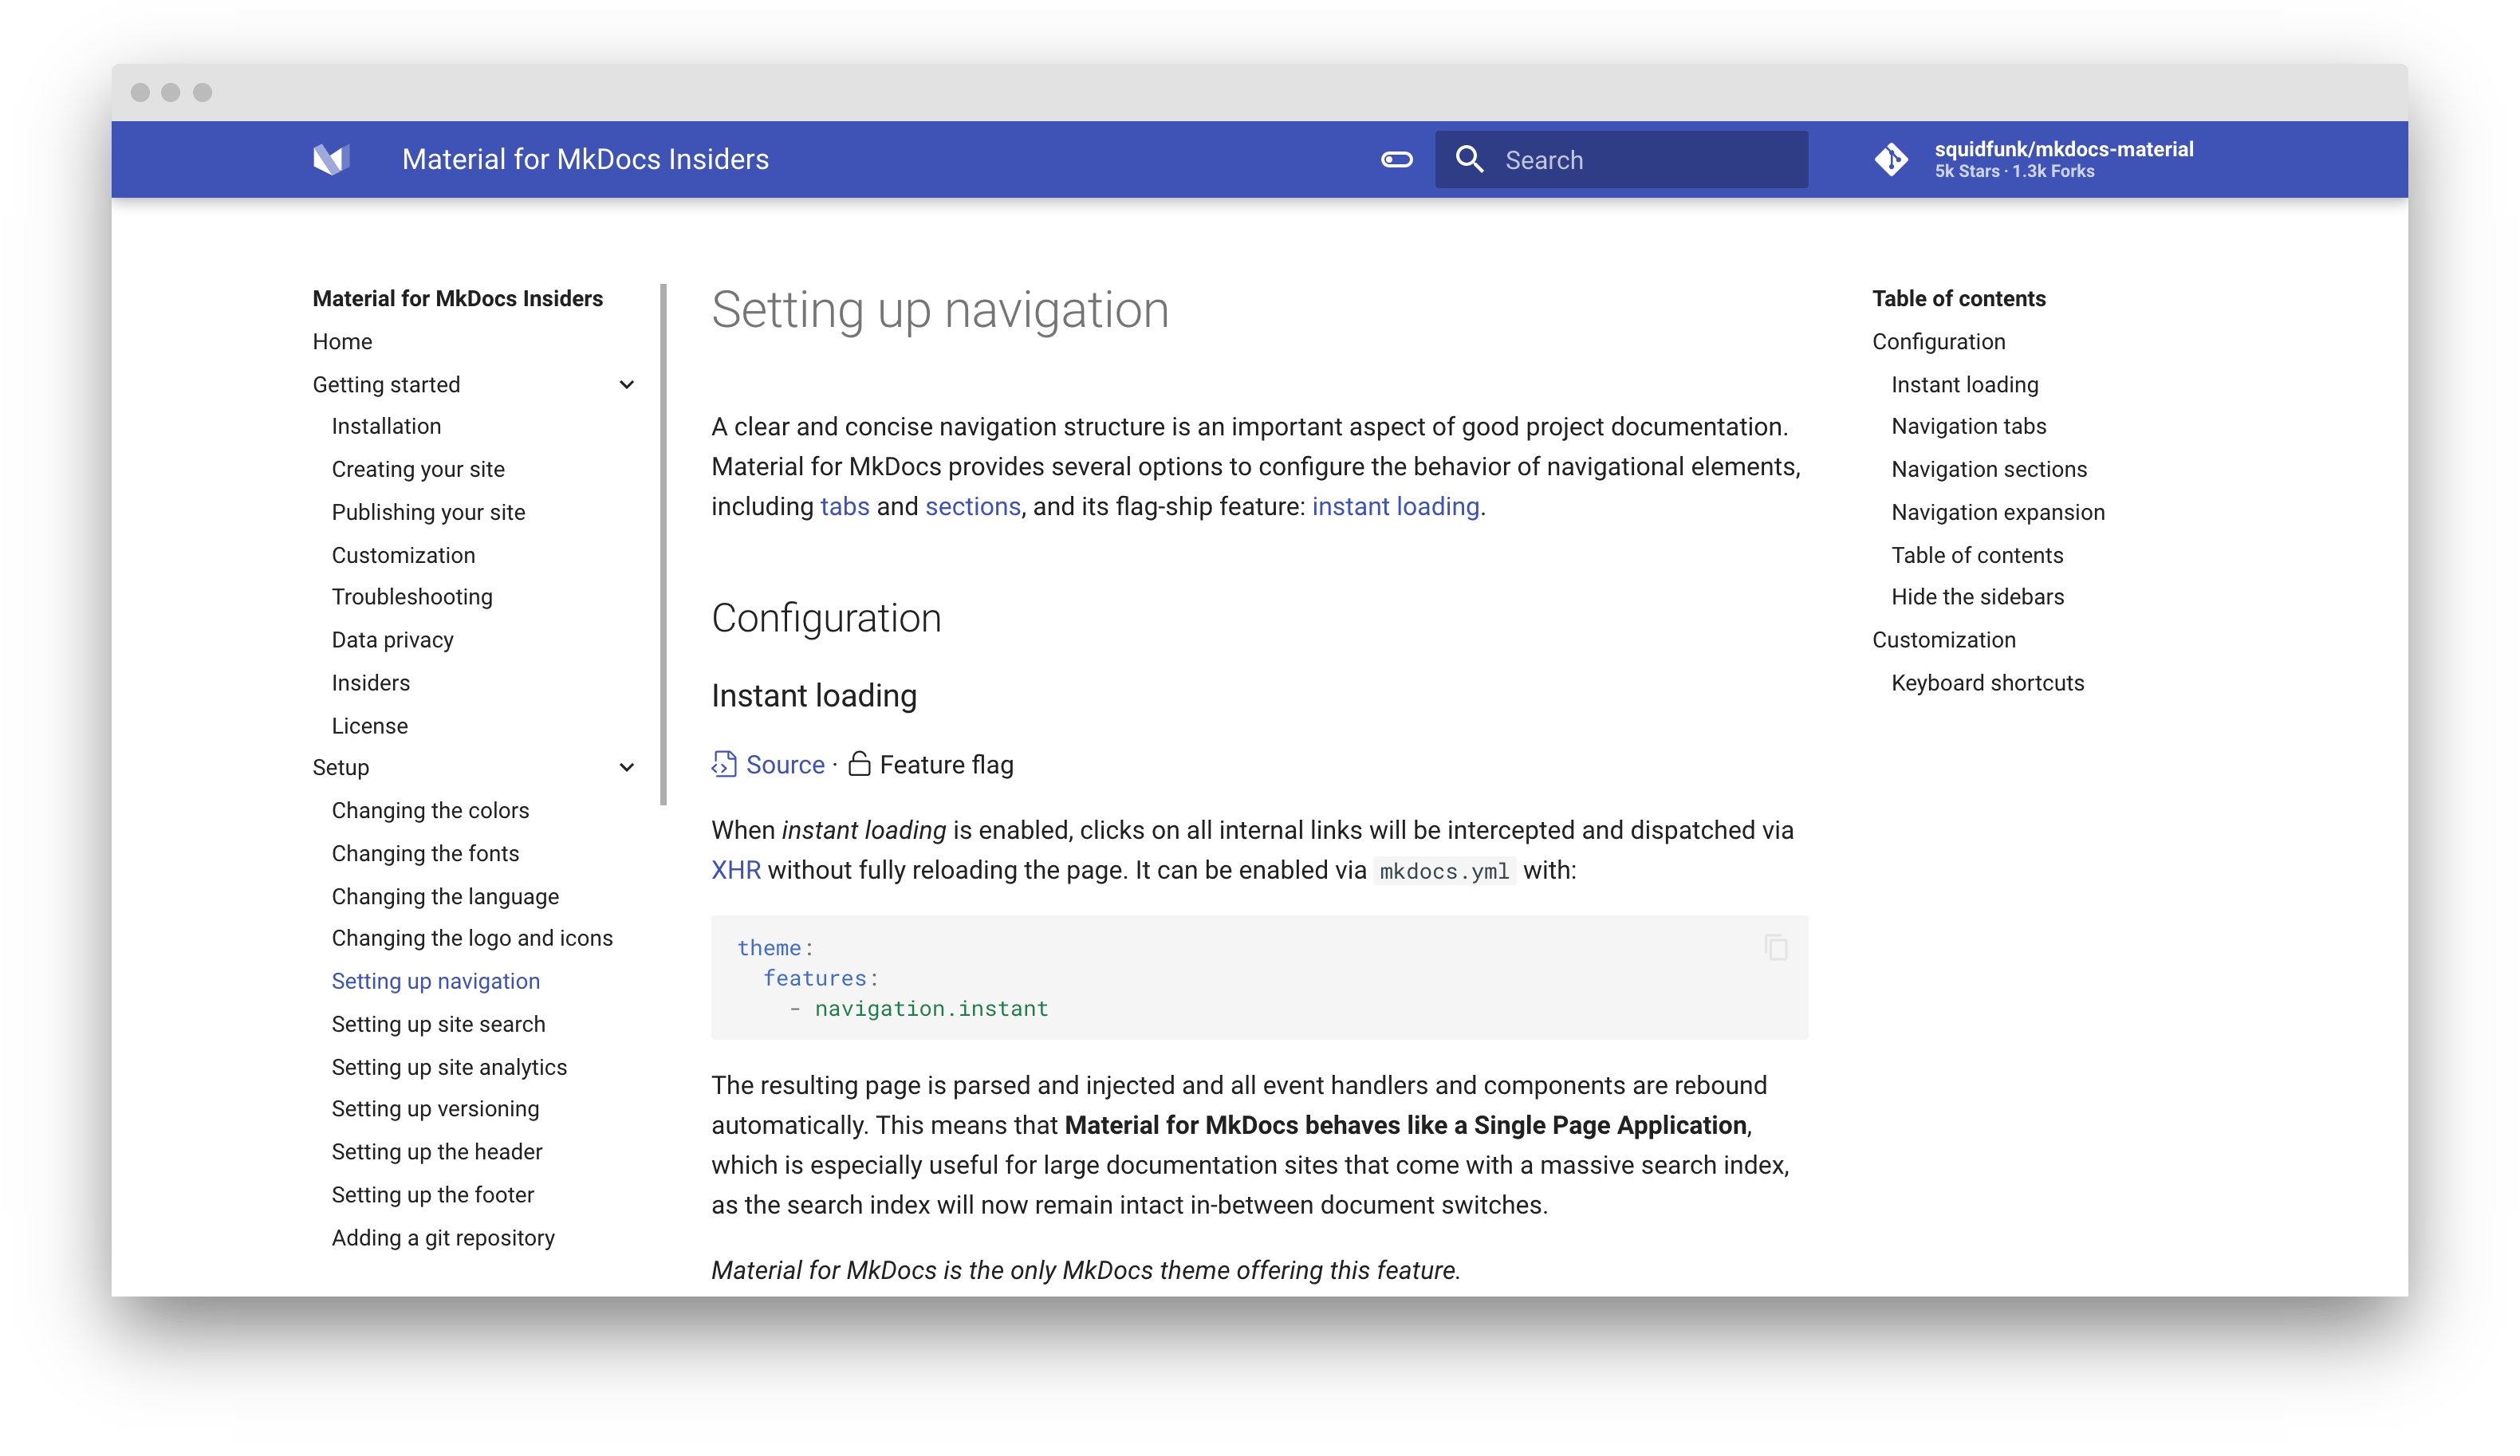Follow the XHR hyperlink

(x=736, y=870)
